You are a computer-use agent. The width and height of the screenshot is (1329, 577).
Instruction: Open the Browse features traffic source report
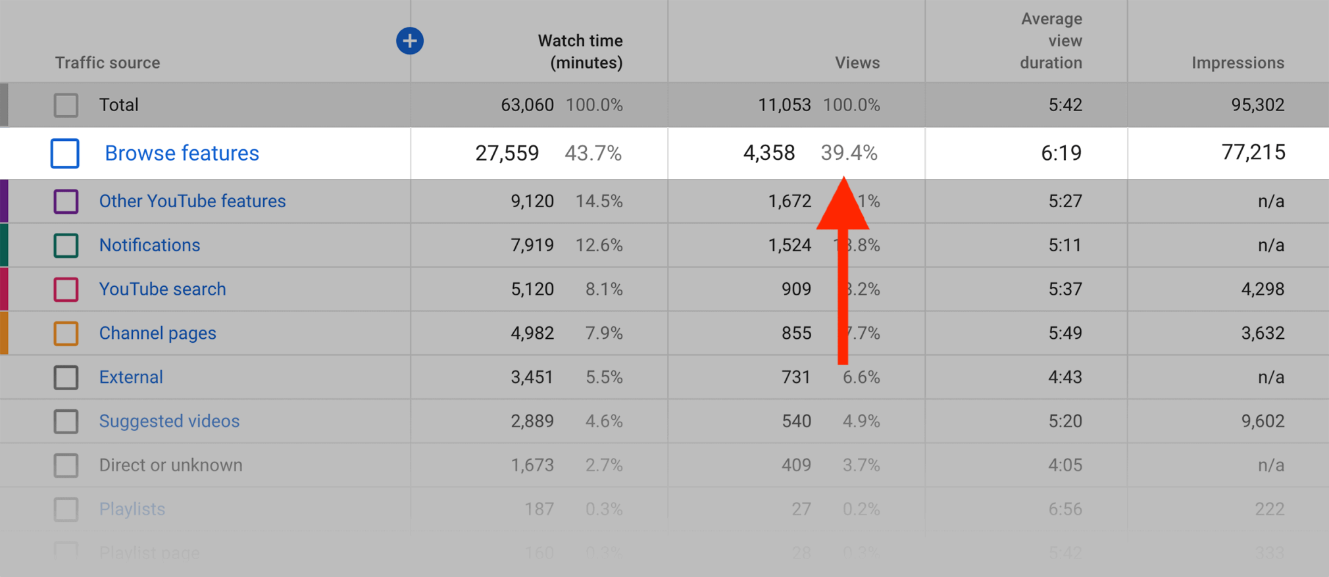point(182,153)
